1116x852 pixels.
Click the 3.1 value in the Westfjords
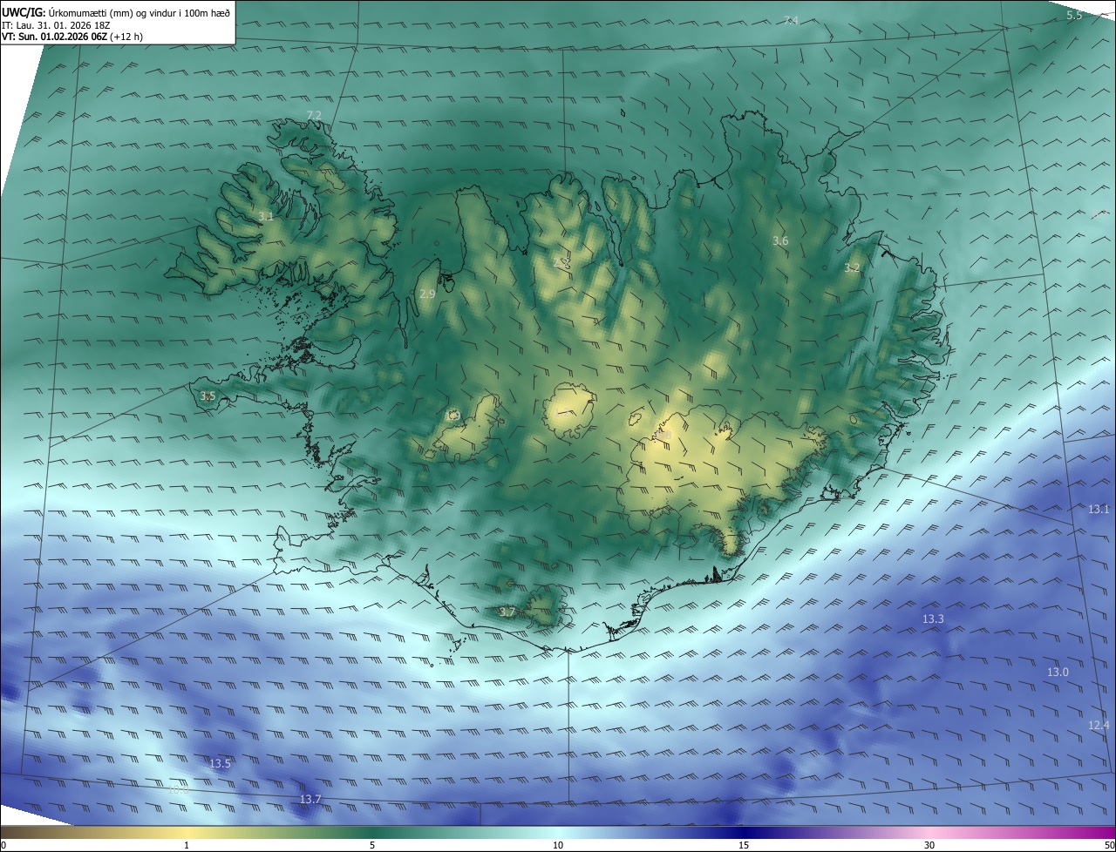(266, 216)
